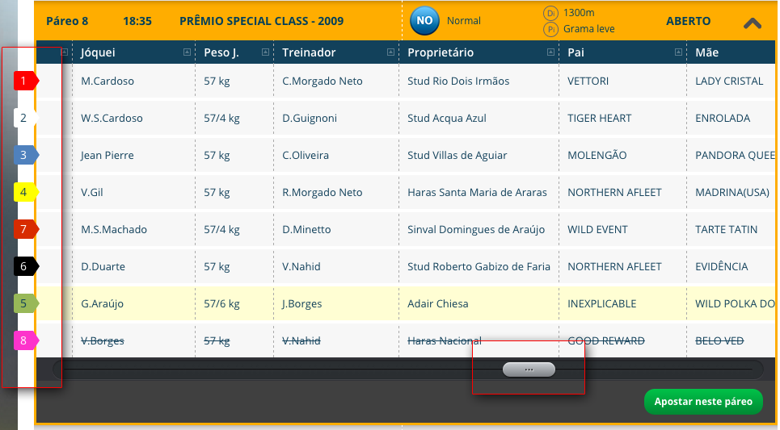
Task: Select blue number 3 horse badge
Action: pos(26,155)
